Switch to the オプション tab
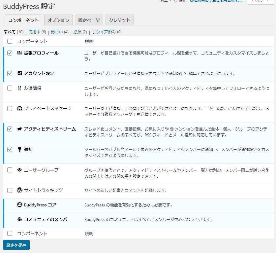The width and height of the screenshot is (276, 253). (x=58, y=20)
